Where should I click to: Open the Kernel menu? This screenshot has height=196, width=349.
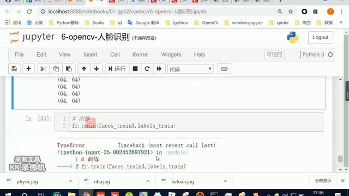pos(141,54)
